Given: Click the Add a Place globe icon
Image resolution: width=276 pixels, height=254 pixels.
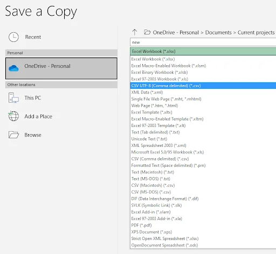Looking at the screenshot, I should [x=13, y=116].
